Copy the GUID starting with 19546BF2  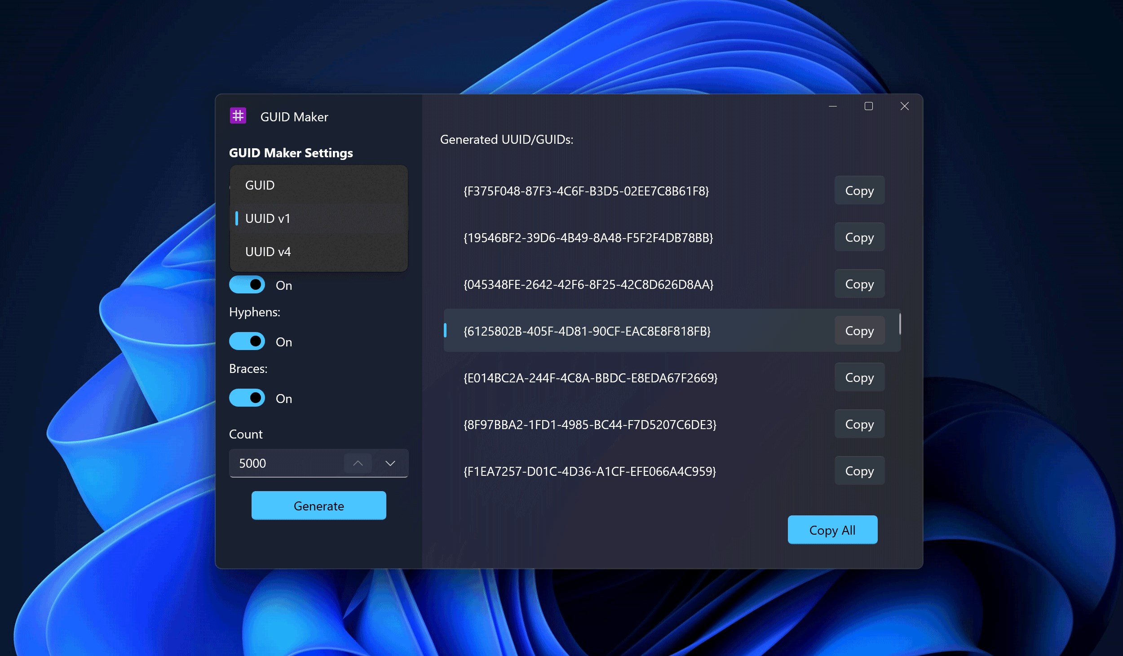tap(859, 237)
